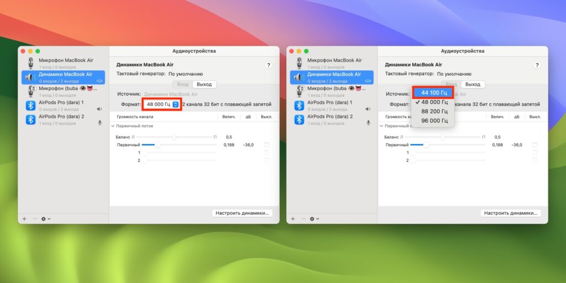Open help question mark in left window

[268, 65]
